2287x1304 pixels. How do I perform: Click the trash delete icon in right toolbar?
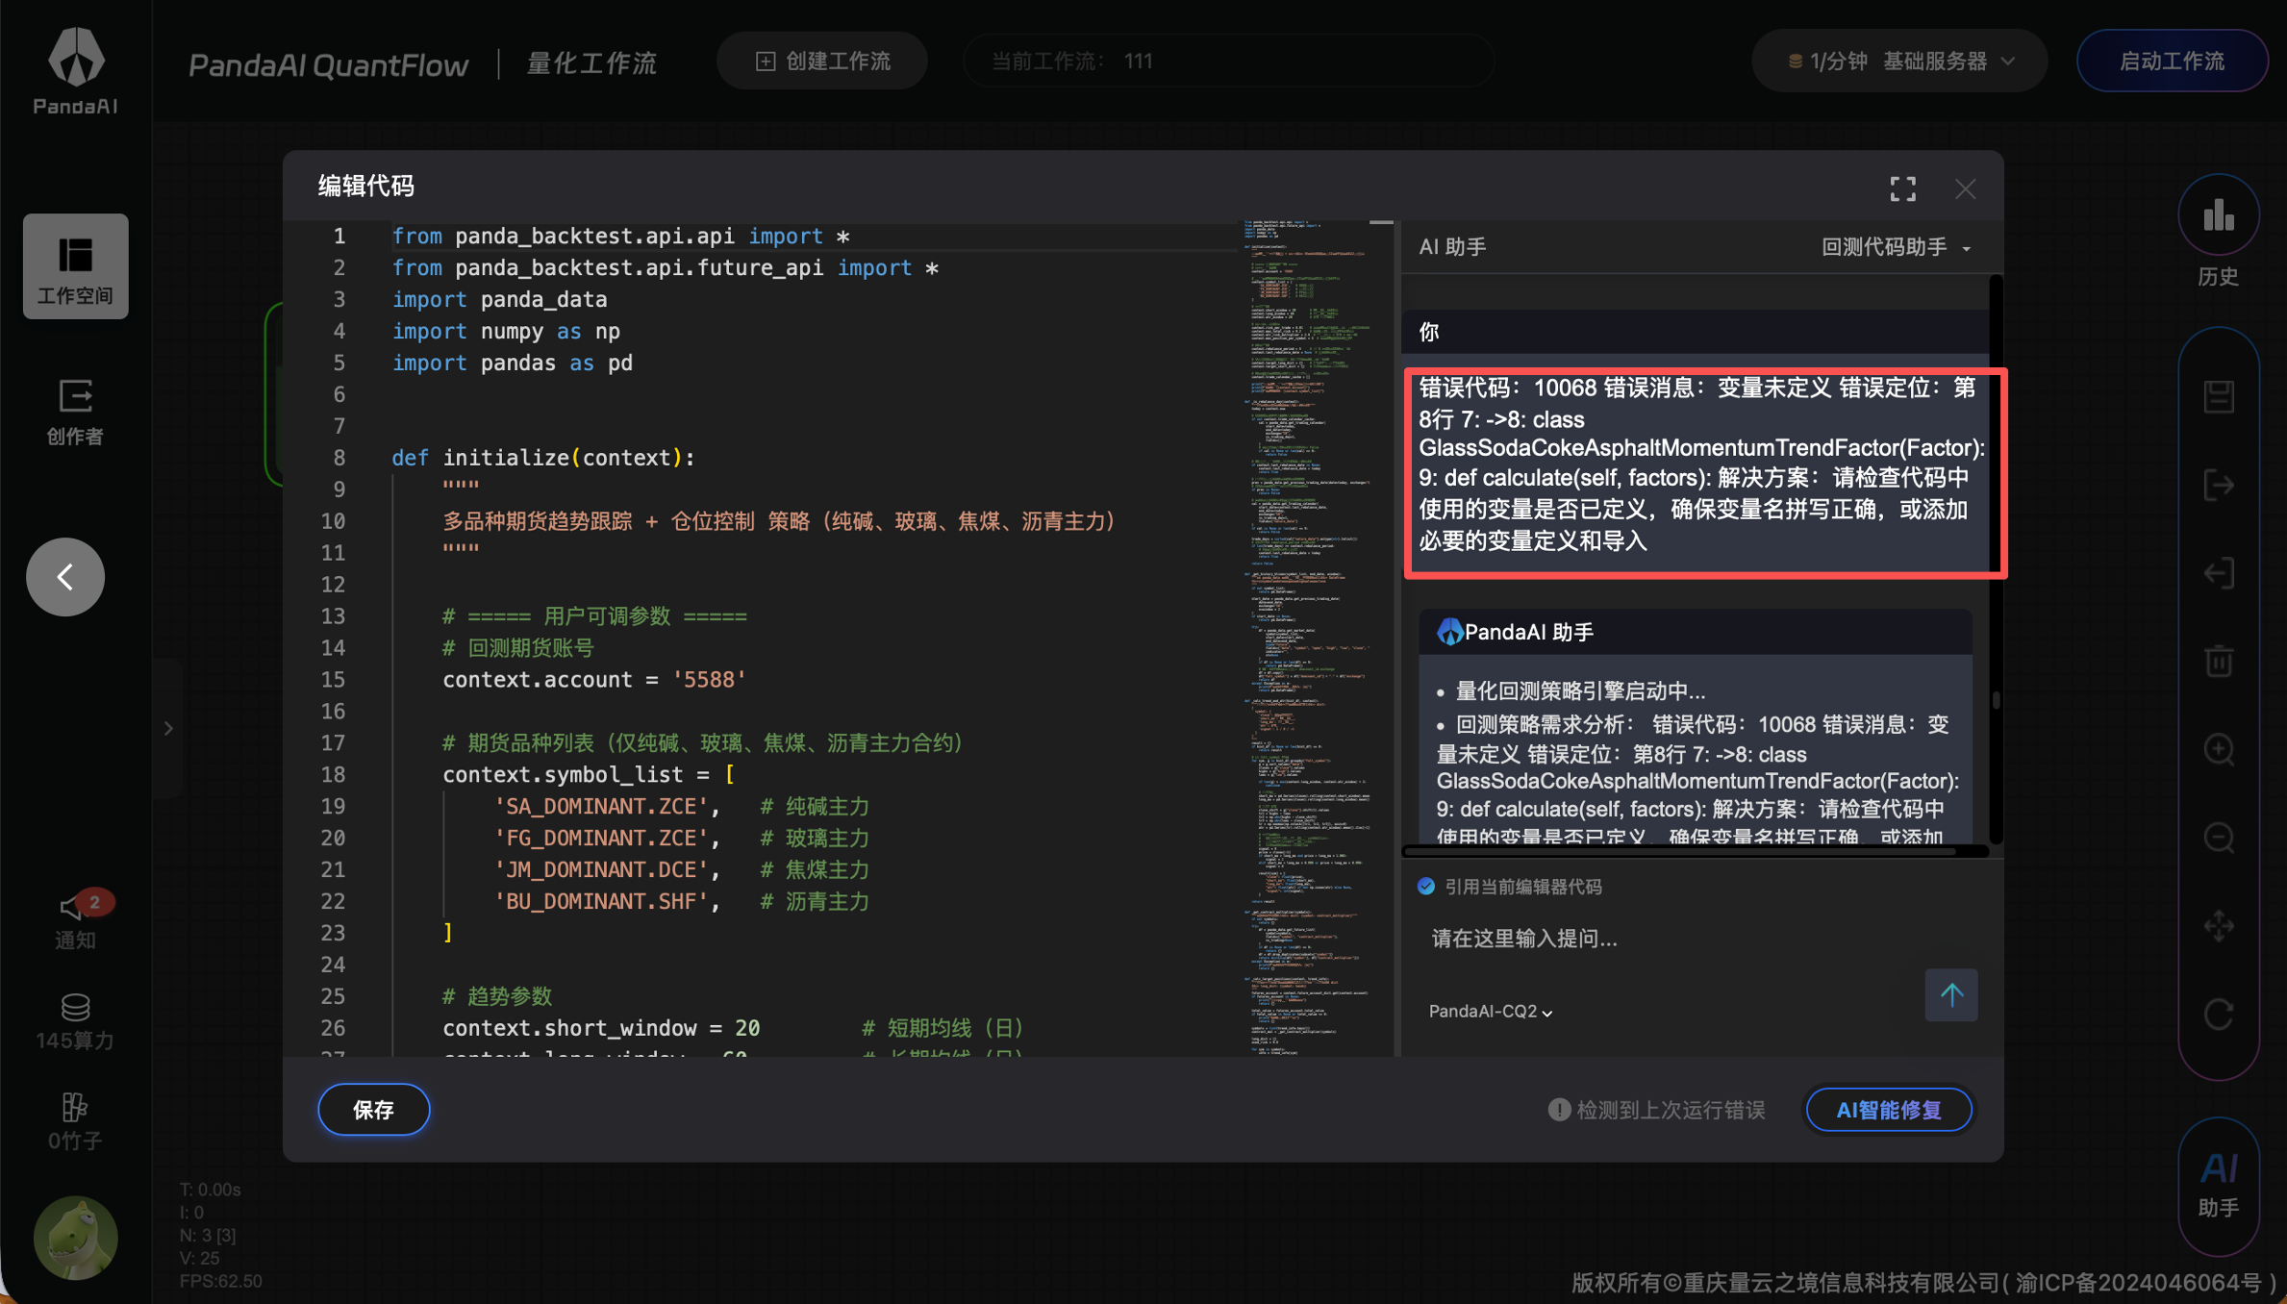point(2219,662)
